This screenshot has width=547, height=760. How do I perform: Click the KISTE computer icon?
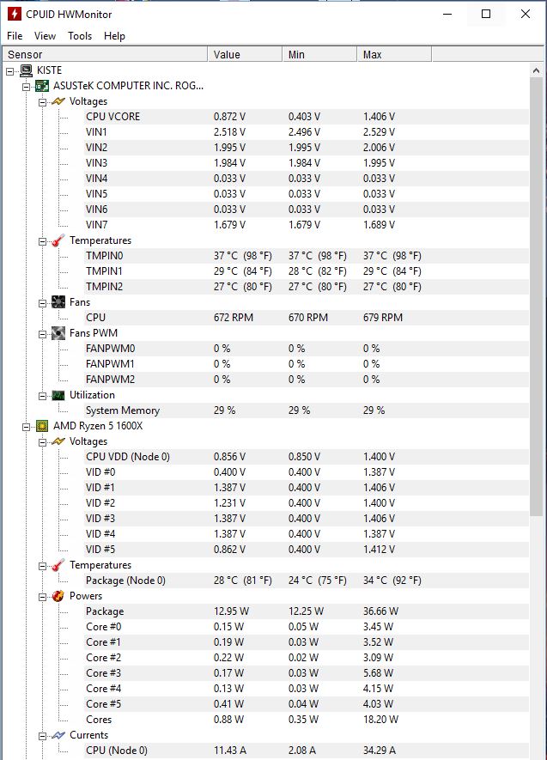(x=26, y=70)
